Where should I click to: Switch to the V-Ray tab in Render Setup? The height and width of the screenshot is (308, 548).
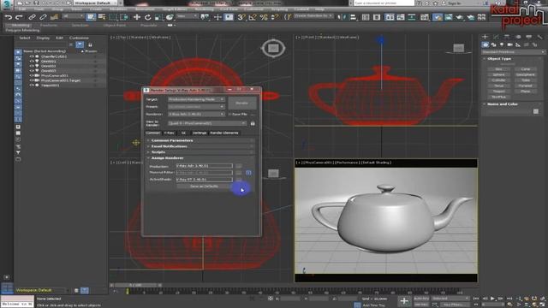(170, 133)
